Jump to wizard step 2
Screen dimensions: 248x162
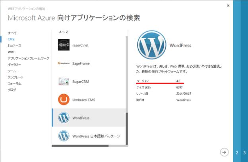[237, 153]
